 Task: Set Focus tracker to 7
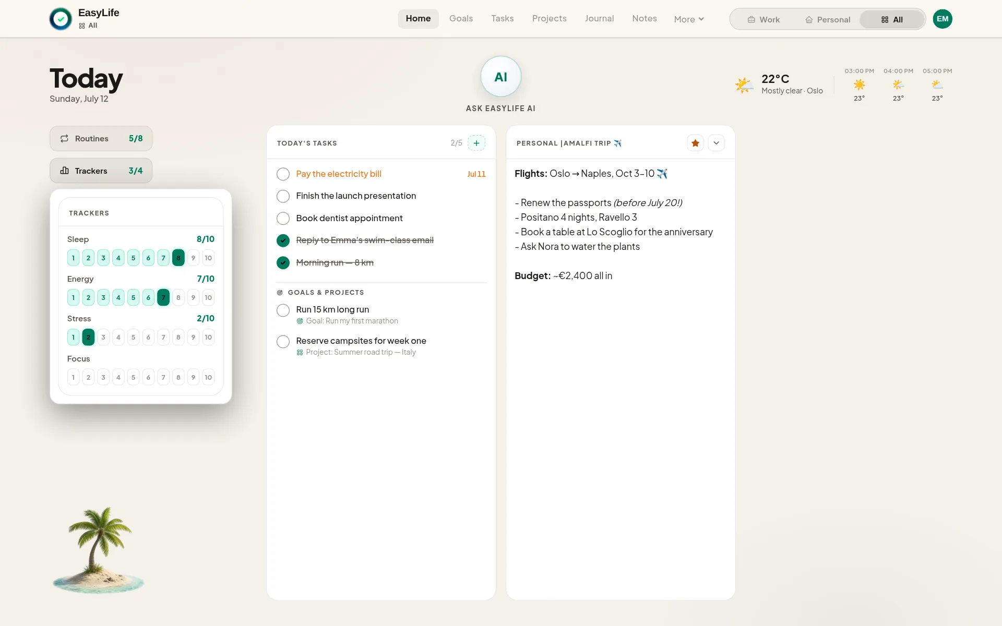click(163, 377)
